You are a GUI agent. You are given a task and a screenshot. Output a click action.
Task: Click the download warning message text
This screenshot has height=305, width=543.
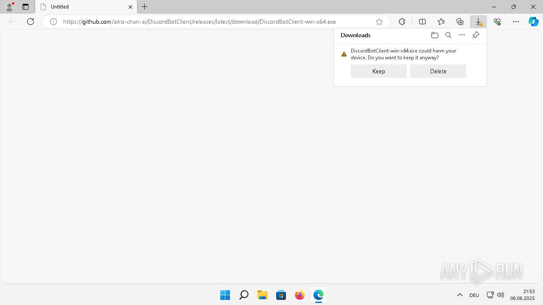click(403, 54)
